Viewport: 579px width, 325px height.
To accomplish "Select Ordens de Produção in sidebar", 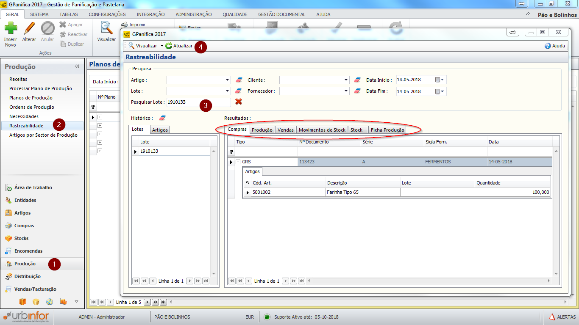I will click(32, 107).
